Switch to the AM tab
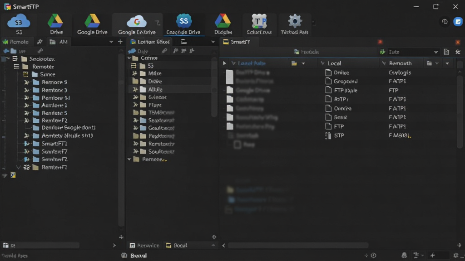The height and width of the screenshot is (261, 465). [x=59, y=42]
